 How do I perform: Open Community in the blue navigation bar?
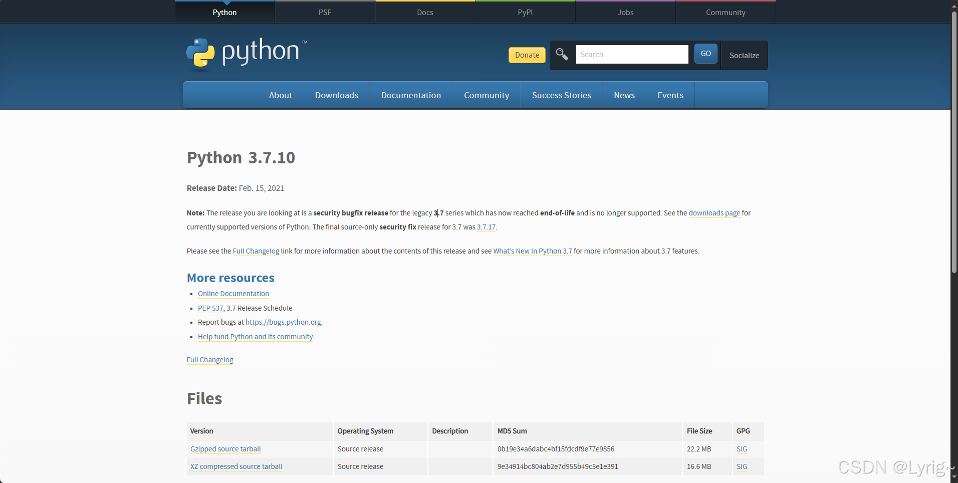(x=487, y=95)
